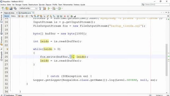Open the Herramientas menu
This screenshot has width=170, height=96.
tap(68, 5)
